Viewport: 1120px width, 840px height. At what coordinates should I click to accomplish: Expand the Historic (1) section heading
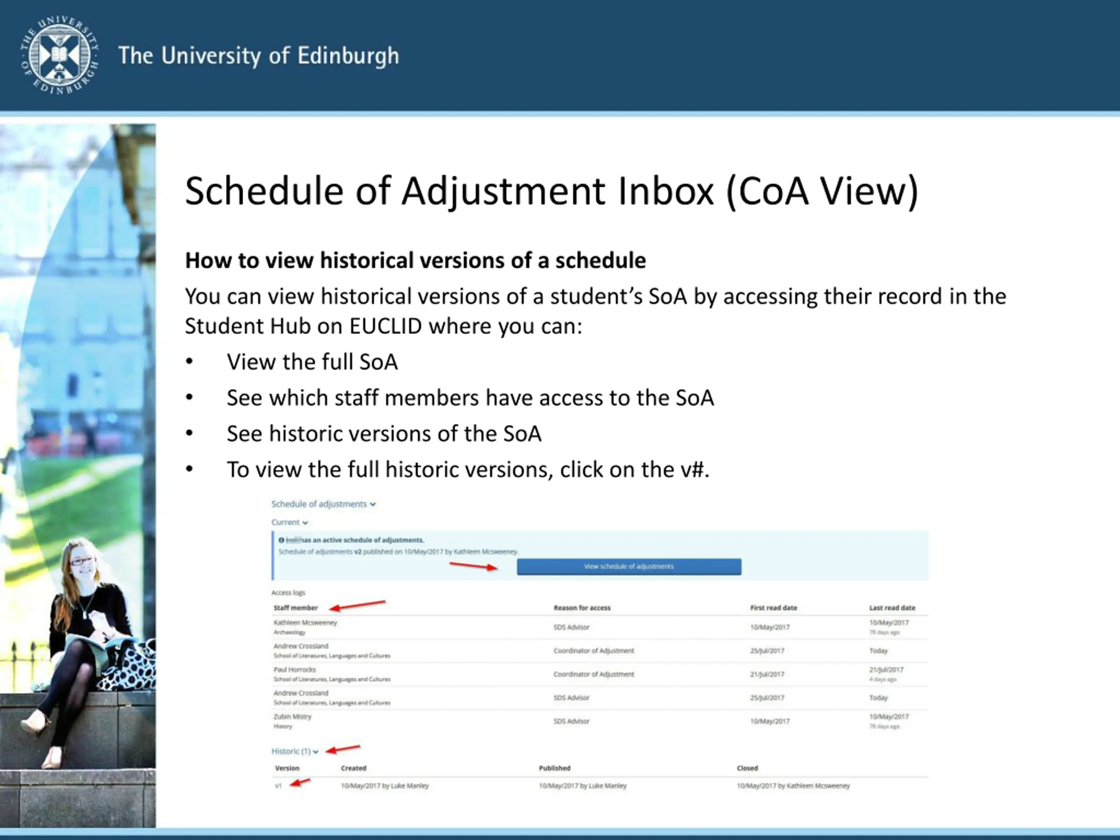(x=290, y=751)
